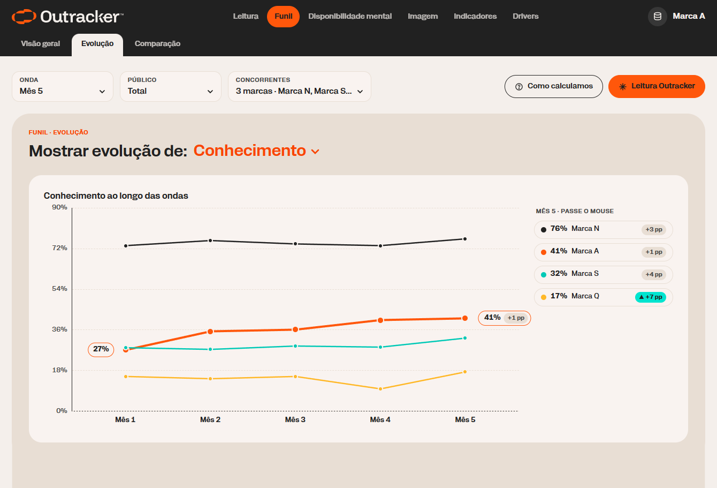Click the chevron next to Conhecimento heading
This screenshot has height=488, width=717.
[315, 152]
